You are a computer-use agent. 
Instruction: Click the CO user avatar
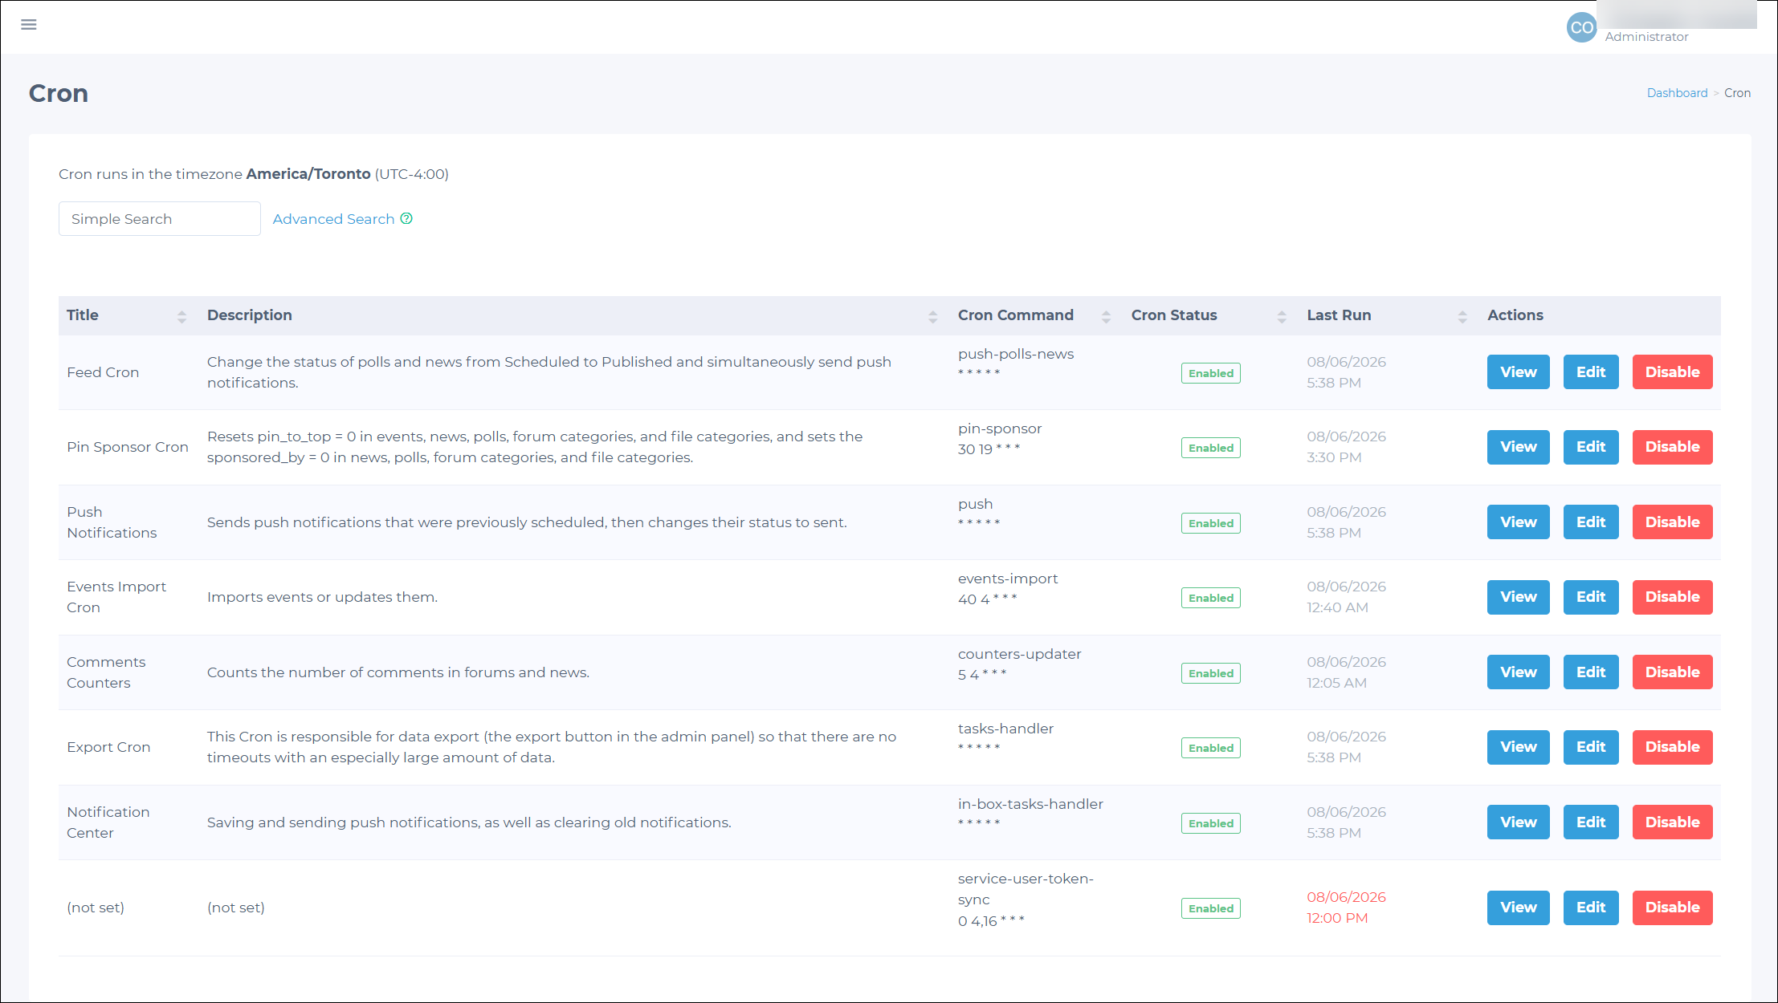point(1581,27)
